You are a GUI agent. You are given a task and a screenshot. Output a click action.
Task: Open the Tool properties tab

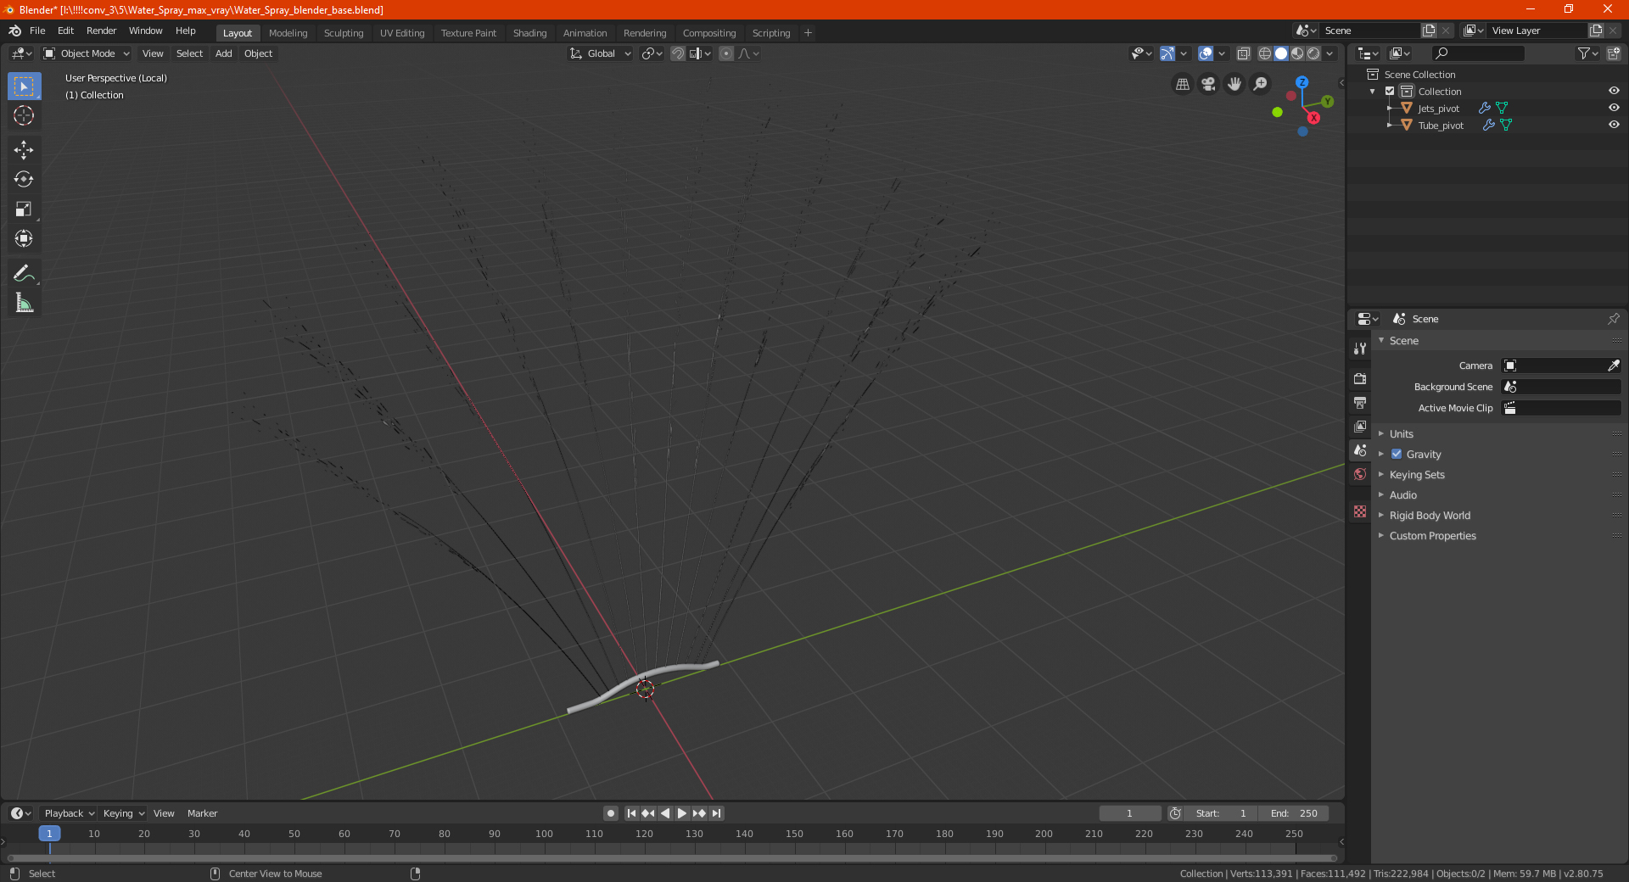tap(1360, 349)
